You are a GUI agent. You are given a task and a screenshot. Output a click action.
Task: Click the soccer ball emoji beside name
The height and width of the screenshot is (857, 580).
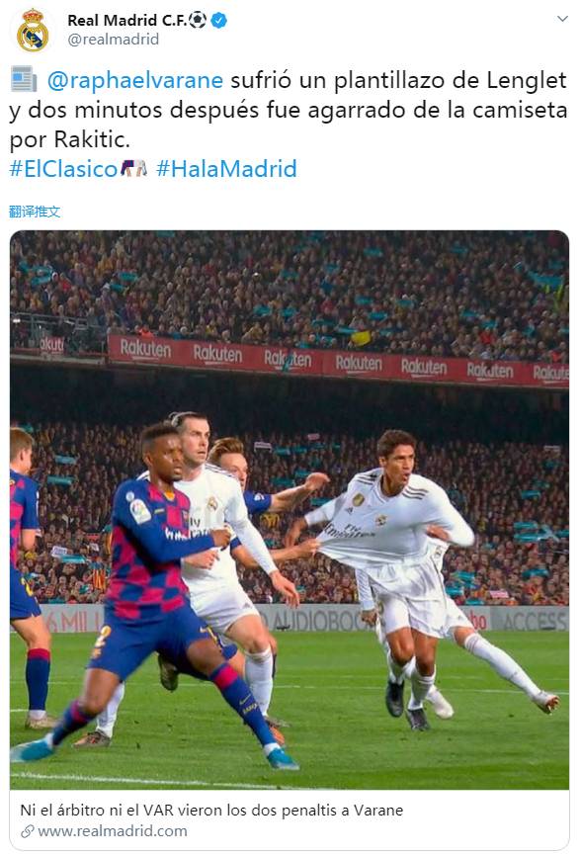(198, 20)
